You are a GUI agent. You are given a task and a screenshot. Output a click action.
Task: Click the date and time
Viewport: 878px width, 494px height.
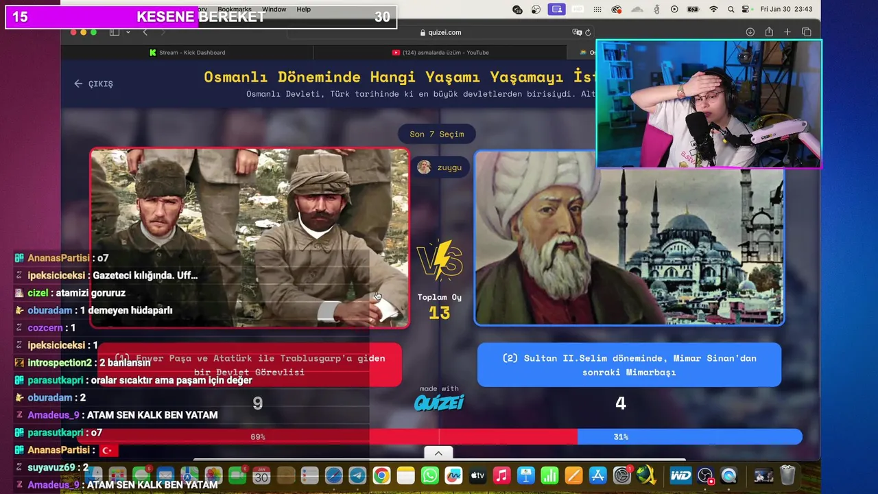[786, 9]
